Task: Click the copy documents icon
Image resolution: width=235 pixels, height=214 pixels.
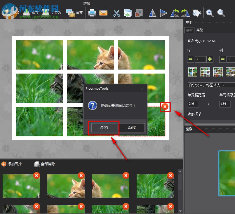Action: click(x=128, y=13)
